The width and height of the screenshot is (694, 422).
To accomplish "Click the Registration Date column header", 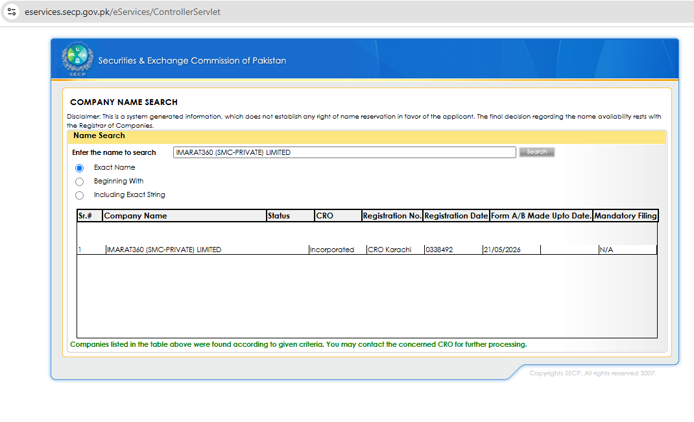I will [x=456, y=216].
